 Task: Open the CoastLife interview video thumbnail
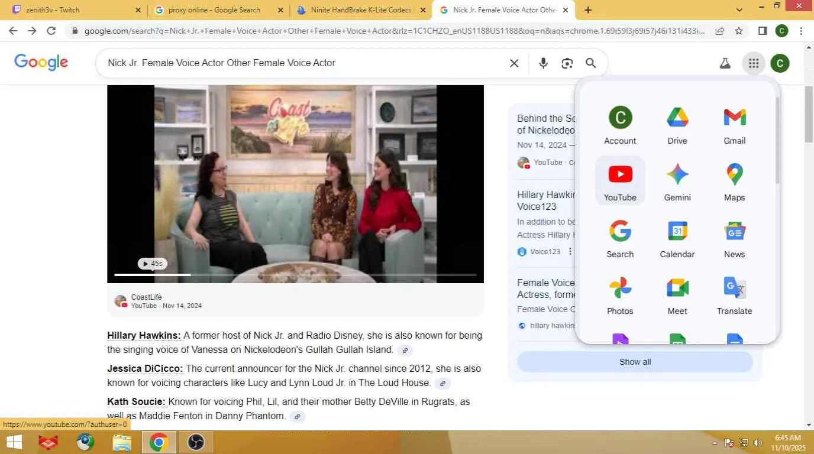tap(295, 184)
